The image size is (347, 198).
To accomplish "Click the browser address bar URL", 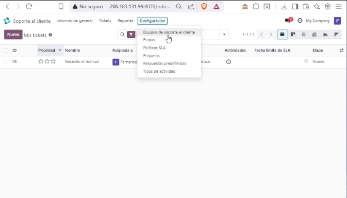I will coord(140,7).
